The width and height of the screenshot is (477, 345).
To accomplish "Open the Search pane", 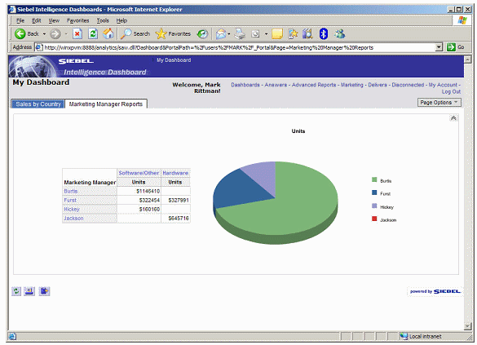I will (135, 33).
